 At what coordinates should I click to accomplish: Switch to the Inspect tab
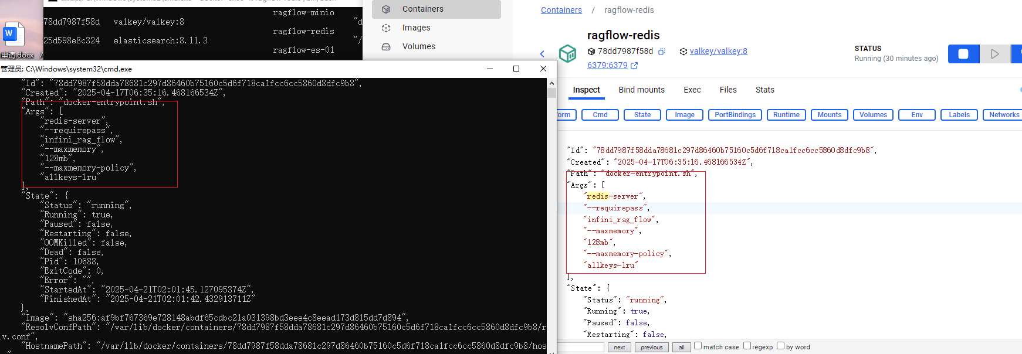586,90
